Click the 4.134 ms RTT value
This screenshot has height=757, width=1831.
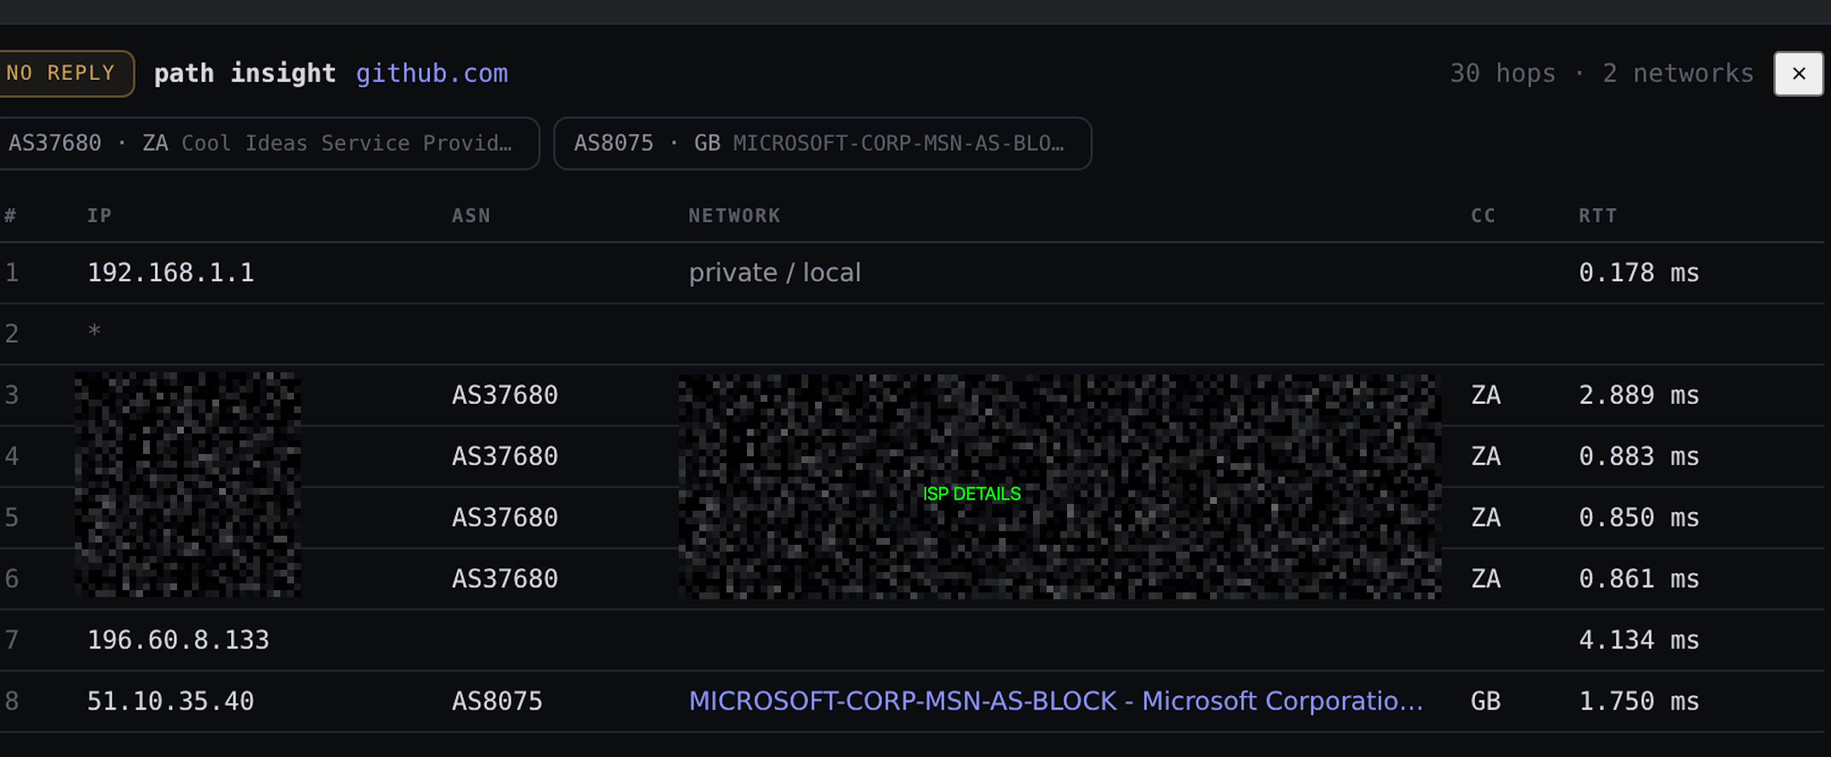pyautogui.click(x=1639, y=640)
